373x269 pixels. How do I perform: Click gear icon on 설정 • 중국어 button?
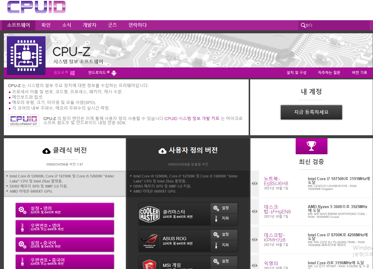click(22, 245)
